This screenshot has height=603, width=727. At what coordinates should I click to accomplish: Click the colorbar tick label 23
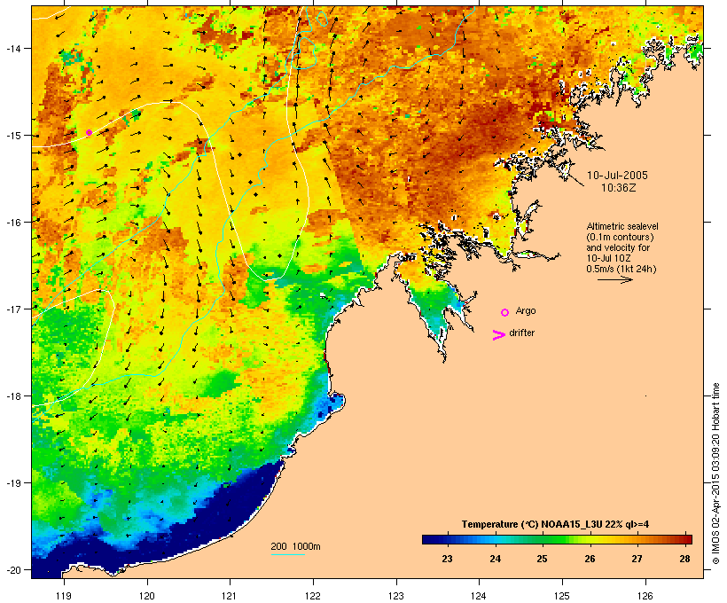(x=447, y=559)
